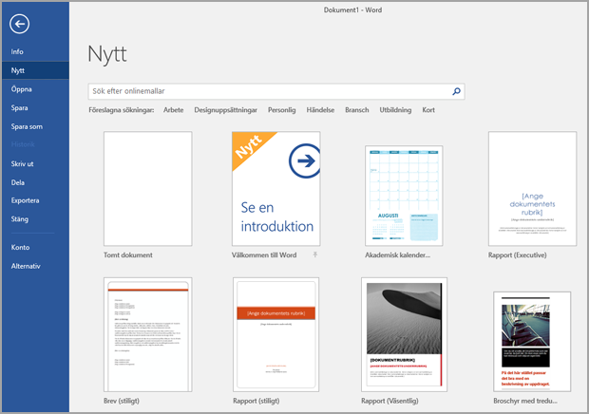Click the Rapport (Väsentlig) caption
The width and height of the screenshot is (589, 414).
tap(389, 401)
